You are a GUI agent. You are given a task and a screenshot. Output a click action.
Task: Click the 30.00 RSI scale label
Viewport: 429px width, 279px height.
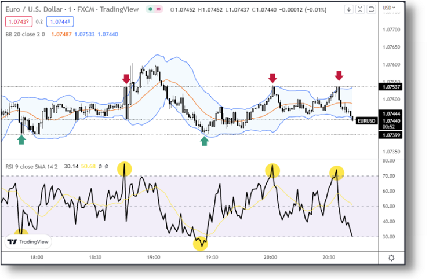coord(388,237)
